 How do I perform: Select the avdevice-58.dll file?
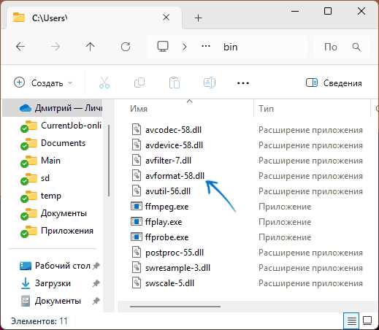pyautogui.click(x=174, y=145)
